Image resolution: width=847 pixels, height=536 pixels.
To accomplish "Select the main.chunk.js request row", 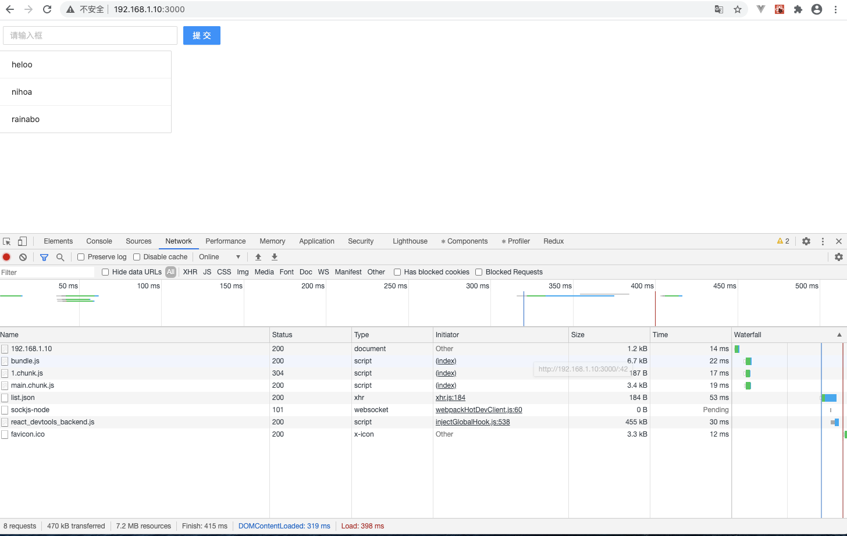I will (424, 385).
